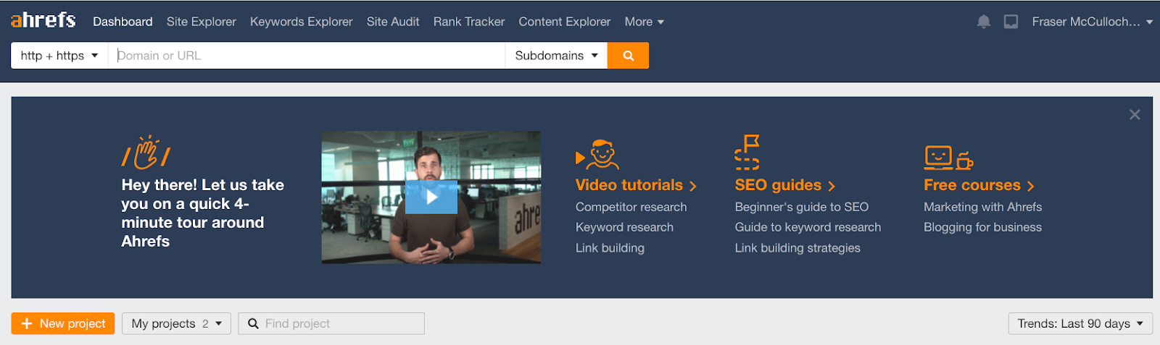Open the Keyword research tutorial

point(624,227)
